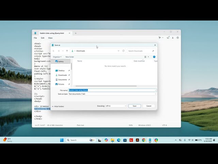
Task: Click the Save button
Action: point(135,106)
